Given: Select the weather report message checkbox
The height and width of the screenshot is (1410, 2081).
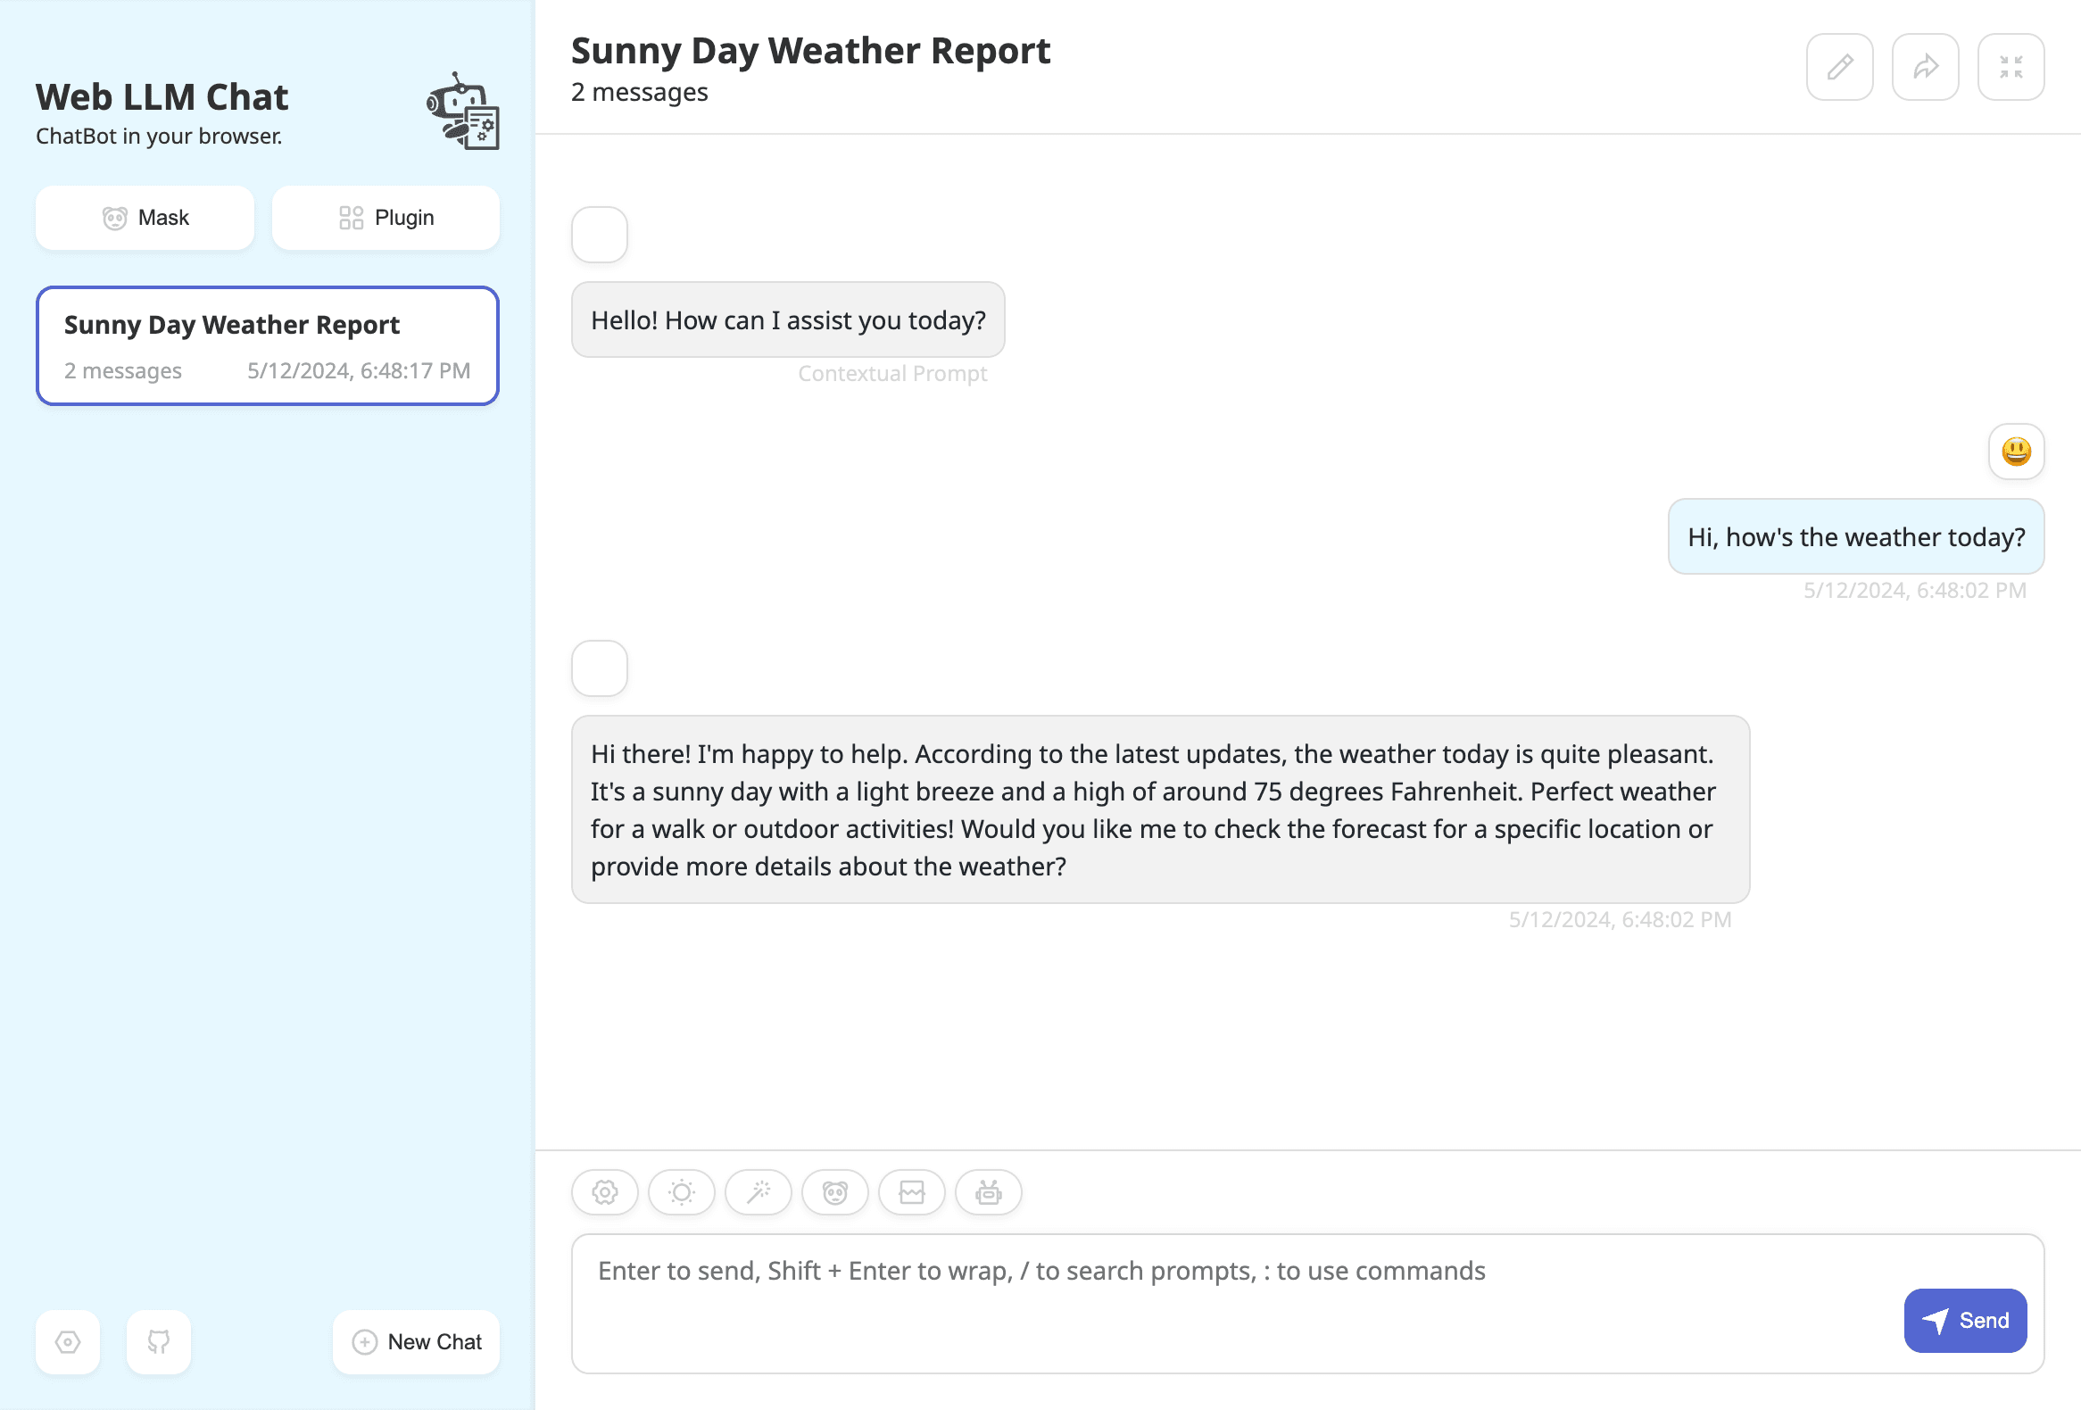Looking at the screenshot, I should point(599,668).
